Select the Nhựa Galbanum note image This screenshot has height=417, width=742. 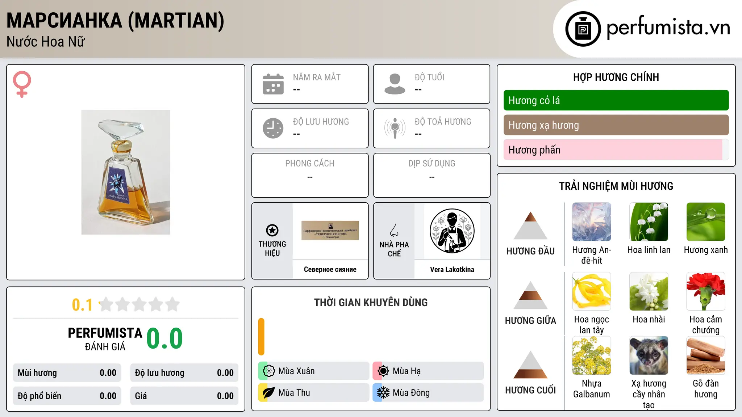pos(592,355)
